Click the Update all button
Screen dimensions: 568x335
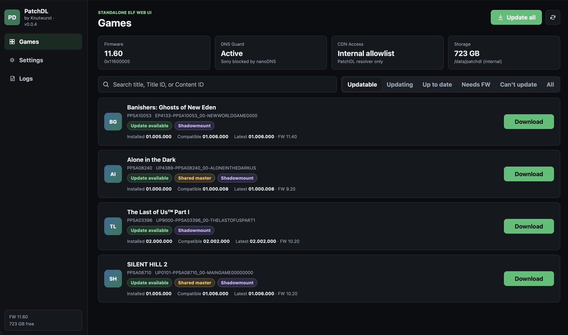pos(516,17)
